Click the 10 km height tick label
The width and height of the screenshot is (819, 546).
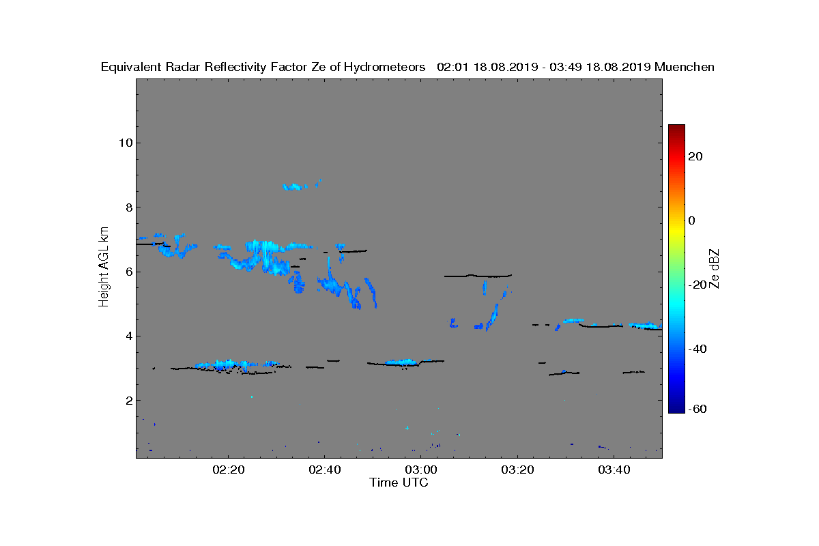[124, 143]
